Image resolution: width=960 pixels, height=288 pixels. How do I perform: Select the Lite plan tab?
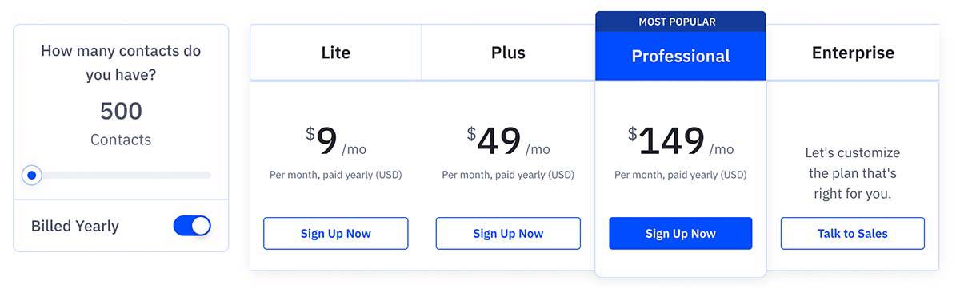336,53
